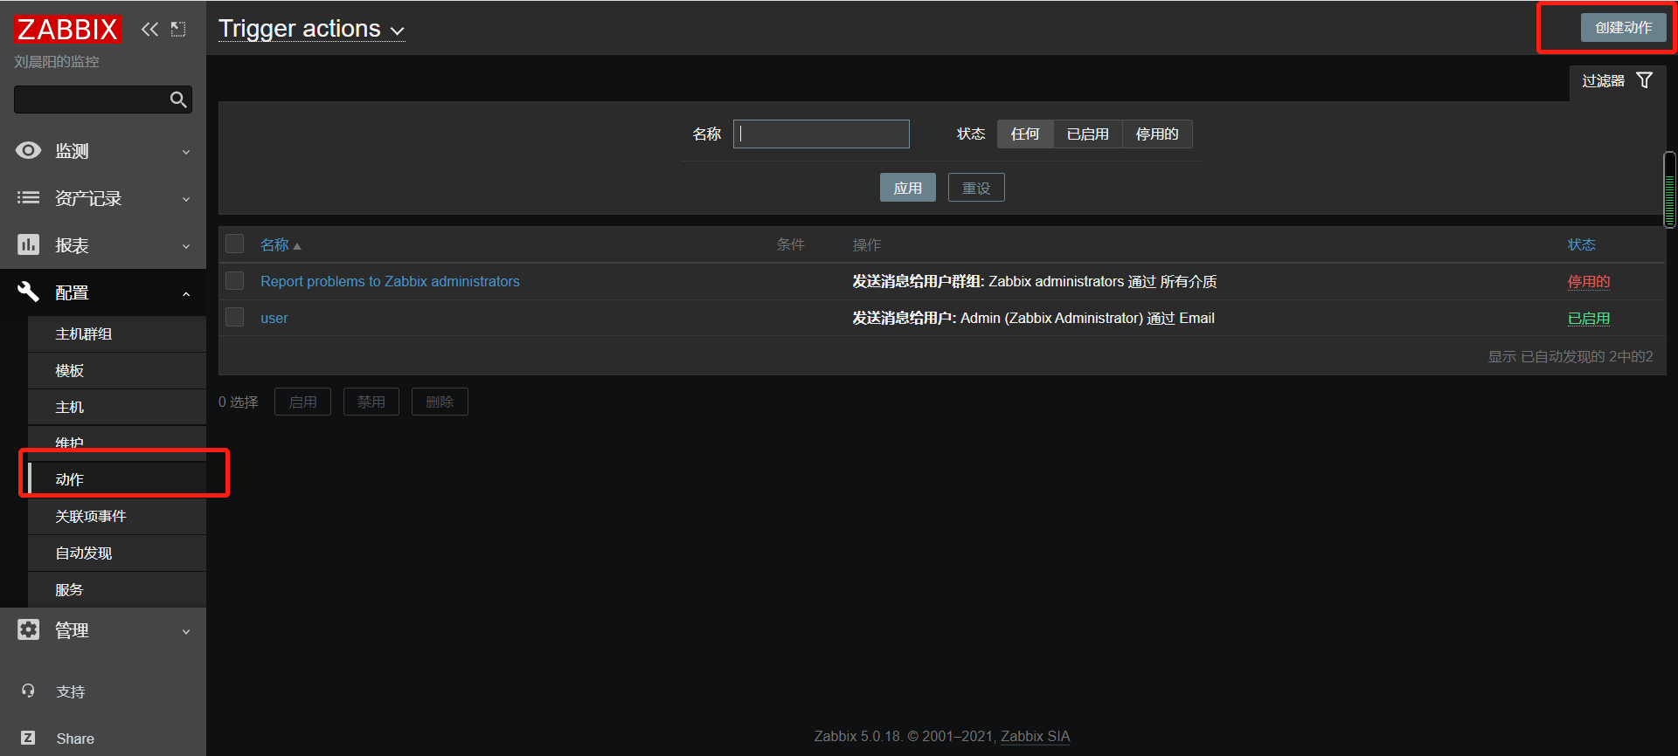
Task: Click the 名称 filter input field
Action: coord(822,134)
